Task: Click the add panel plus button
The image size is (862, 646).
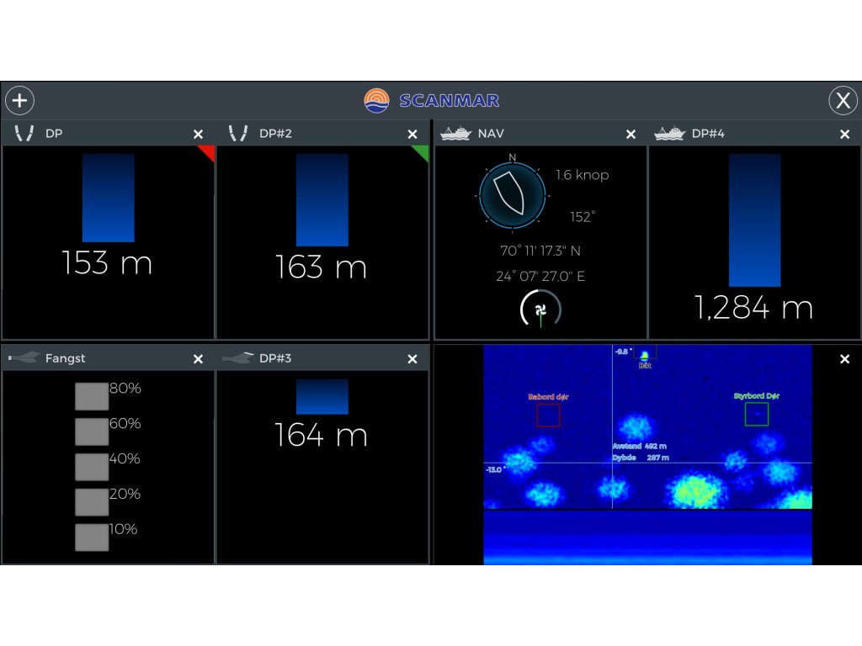Action: pos(19,101)
